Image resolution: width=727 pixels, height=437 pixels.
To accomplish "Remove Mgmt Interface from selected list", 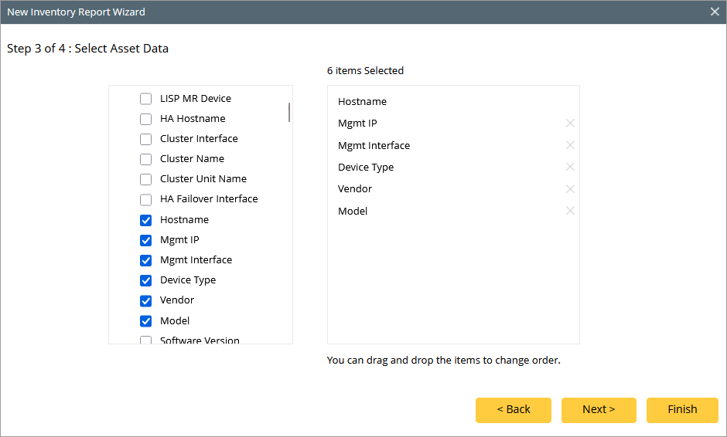I will [x=570, y=145].
